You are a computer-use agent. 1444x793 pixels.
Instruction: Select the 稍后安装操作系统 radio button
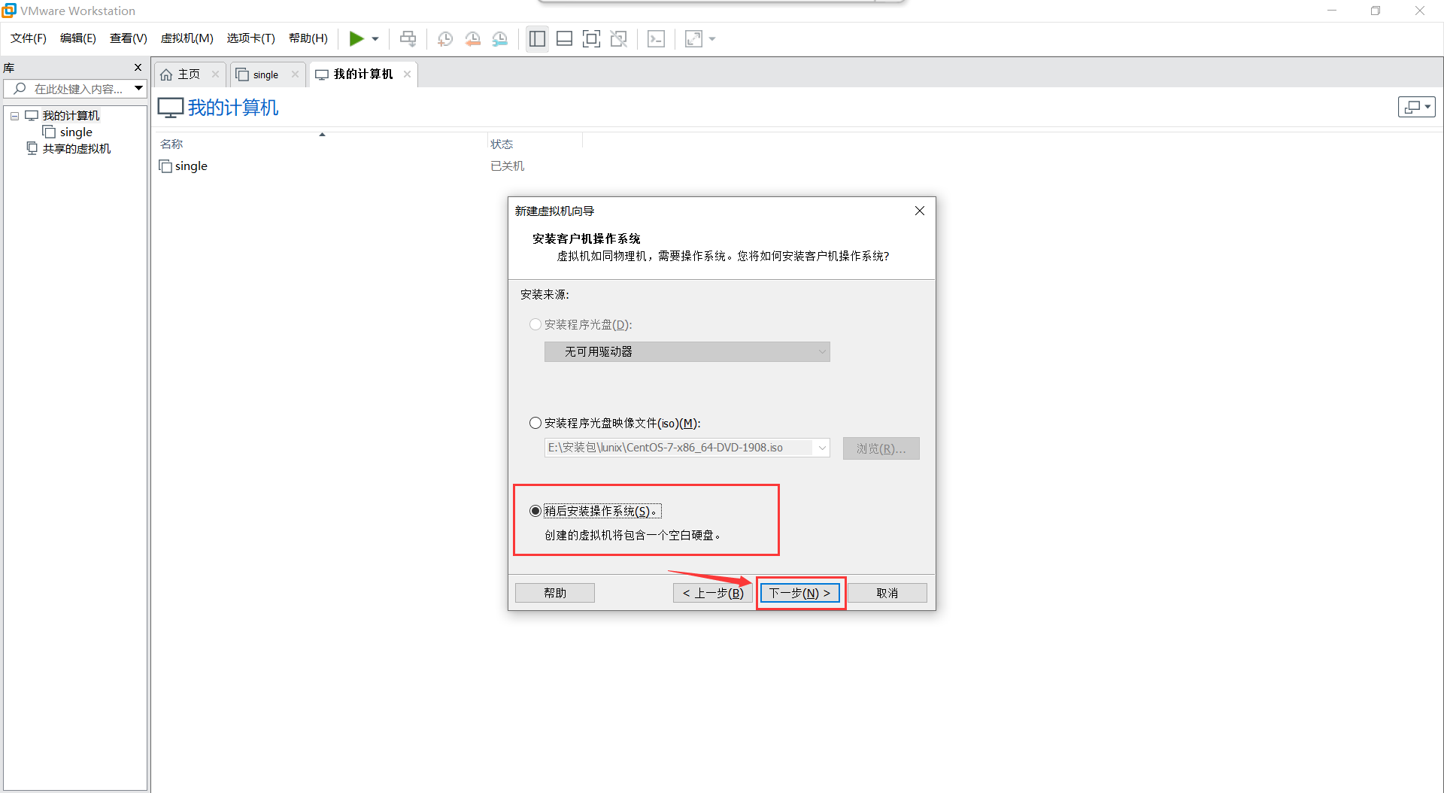pos(535,510)
